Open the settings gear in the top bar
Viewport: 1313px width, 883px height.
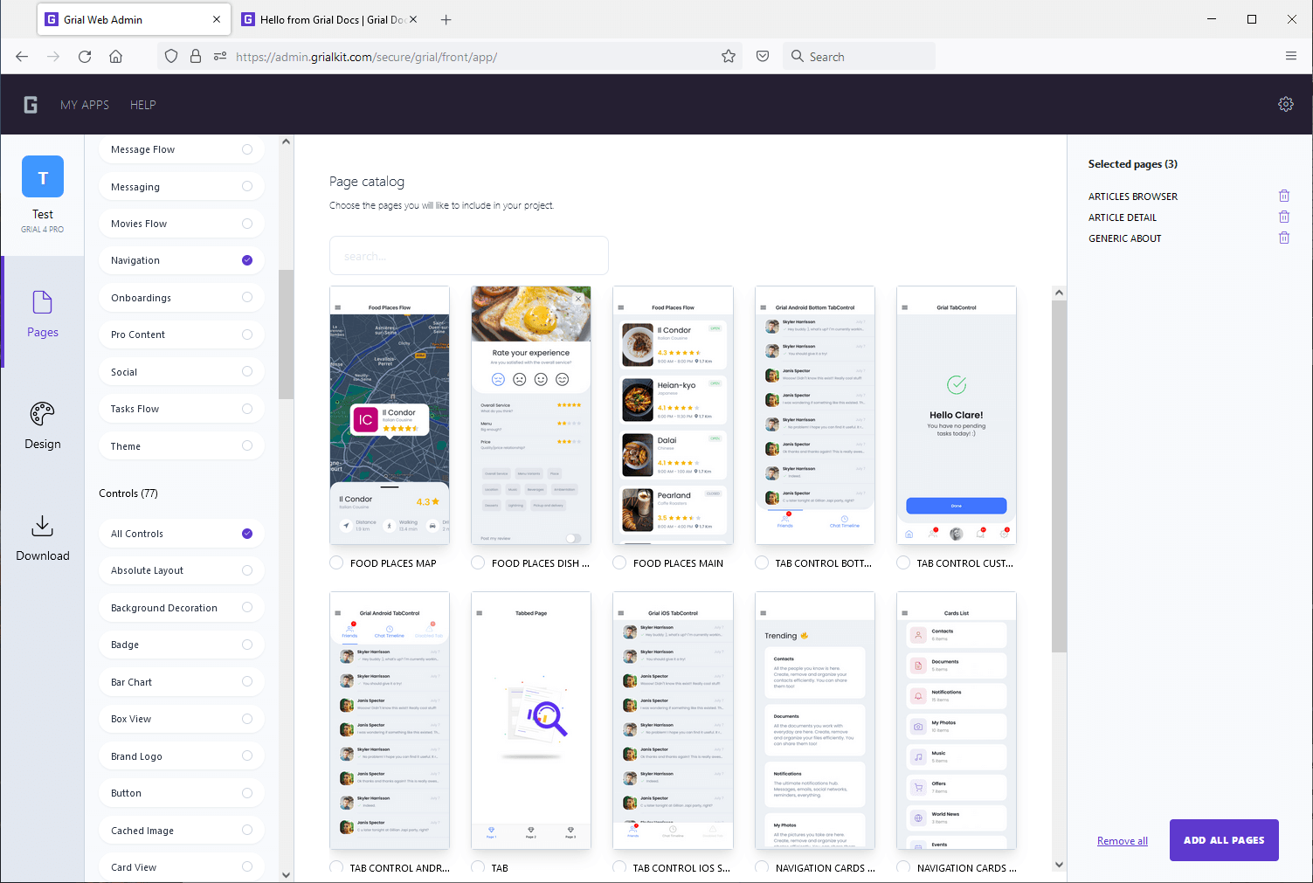pos(1285,104)
